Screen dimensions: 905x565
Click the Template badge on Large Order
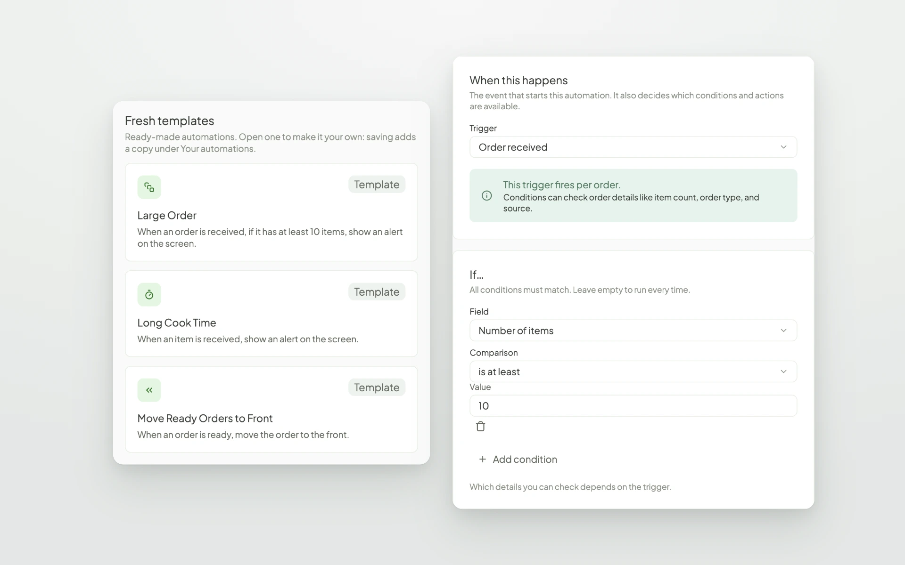(377, 185)
